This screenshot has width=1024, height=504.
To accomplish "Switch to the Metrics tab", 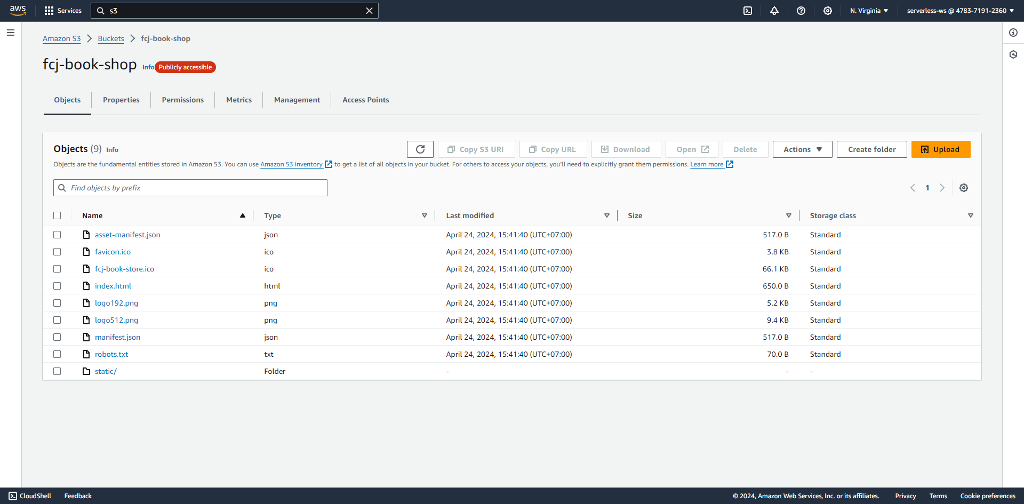I will (x=239, y=100).
